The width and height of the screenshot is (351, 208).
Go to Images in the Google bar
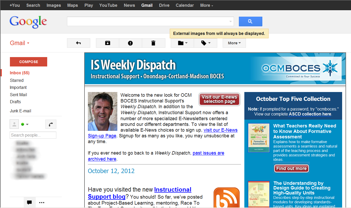(x=54, y=5)
